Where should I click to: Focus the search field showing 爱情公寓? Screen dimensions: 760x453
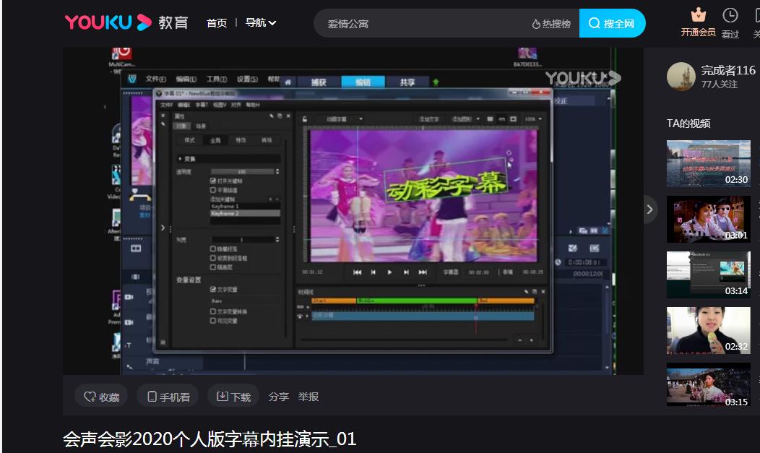tap(422, 23)
